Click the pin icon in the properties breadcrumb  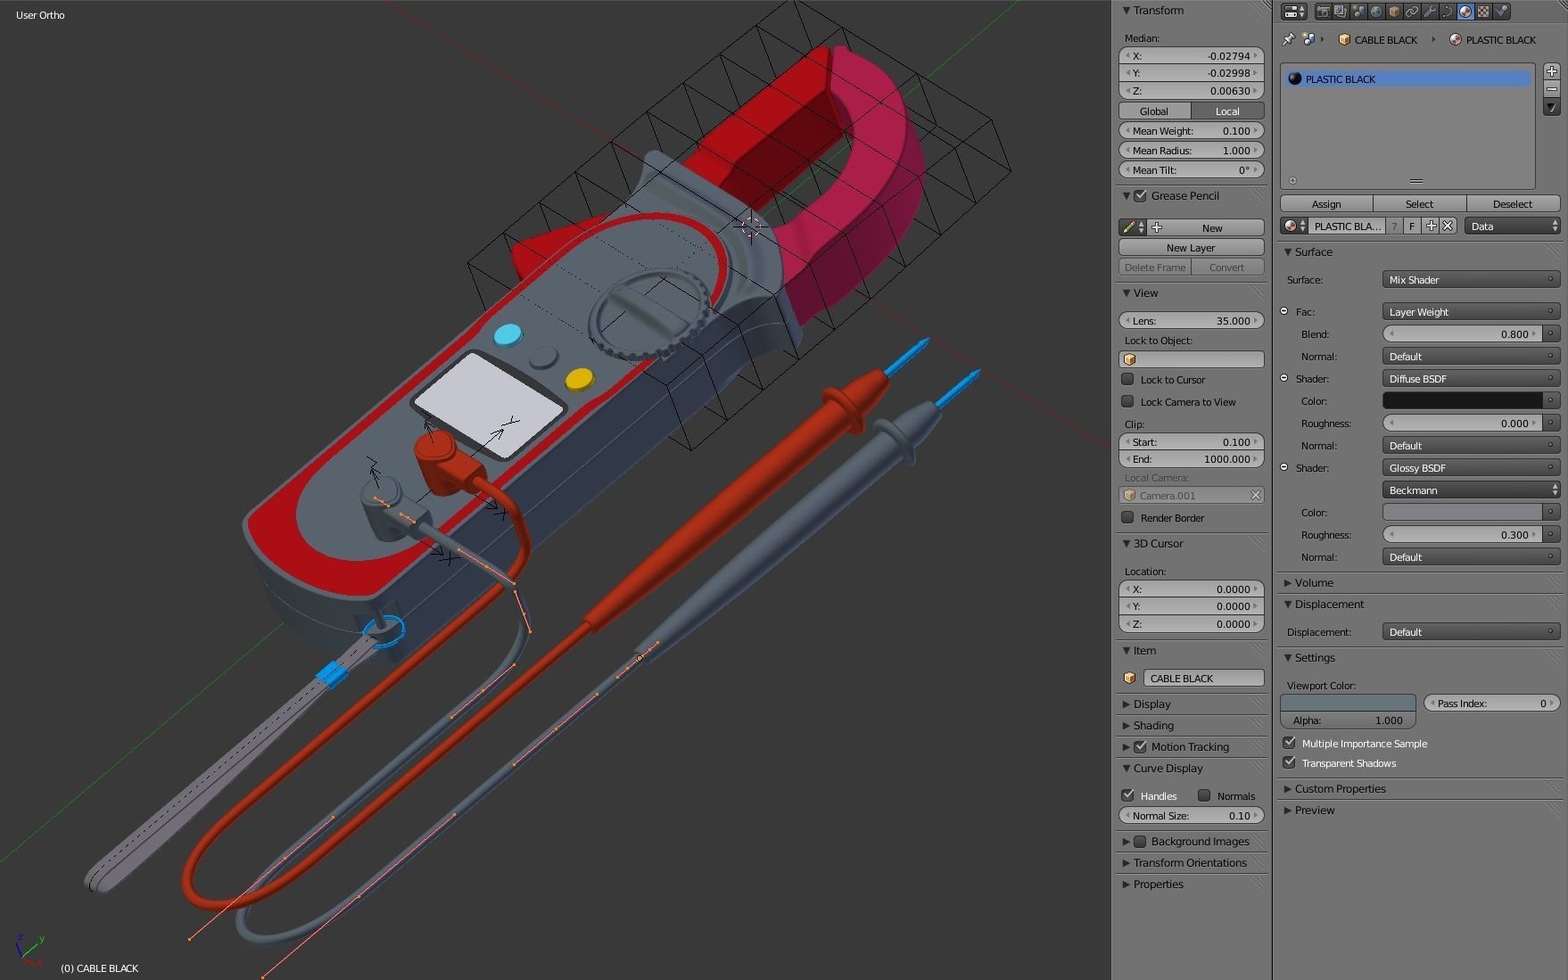click(1288, 39)
